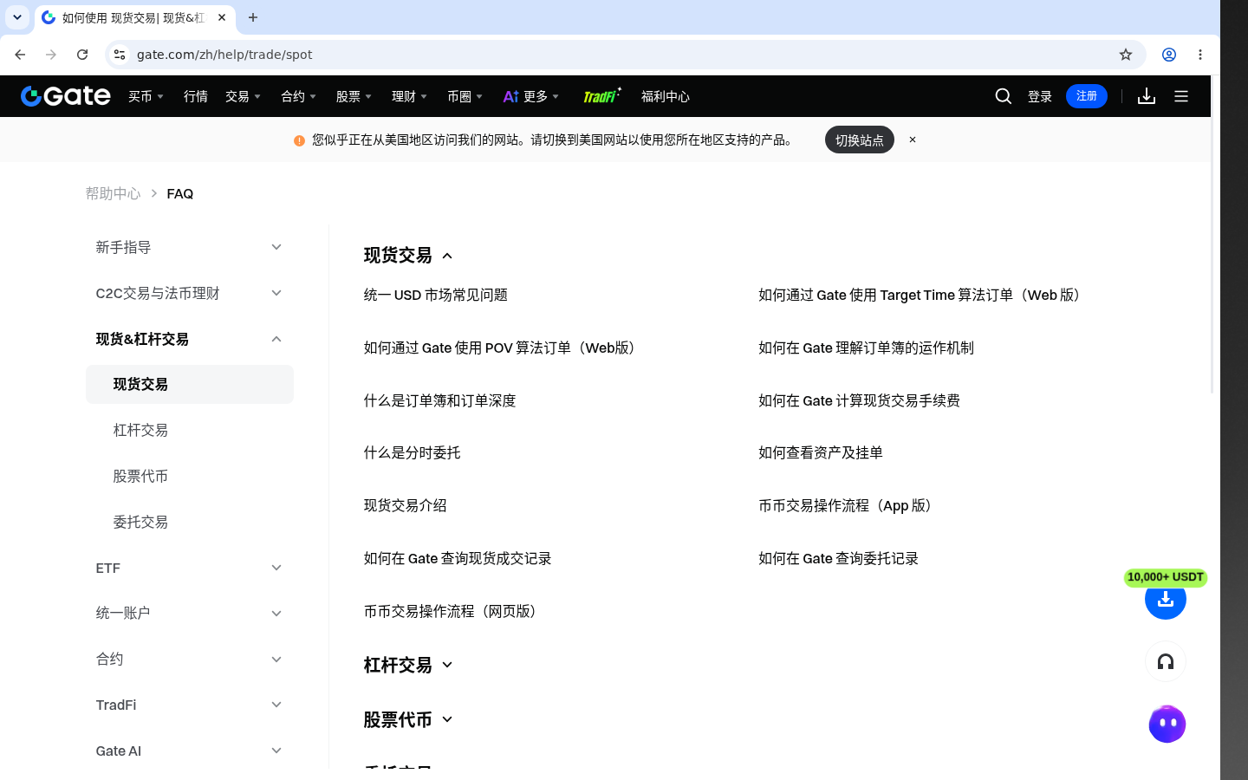The width and height of the screenshot is (1248, 780).
Task: Expand the 新手指导 sidebar section
Action: 190,247
